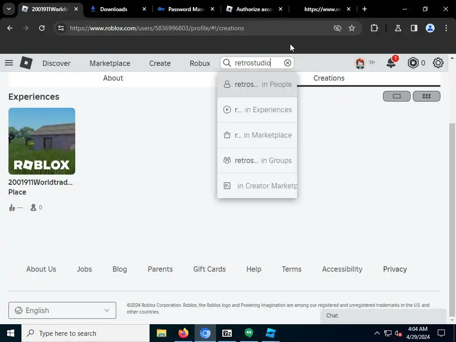The width and height of the screenshot is (456, 342).
Task: Open Robux in Roblox nav
Action: [200, 63]
